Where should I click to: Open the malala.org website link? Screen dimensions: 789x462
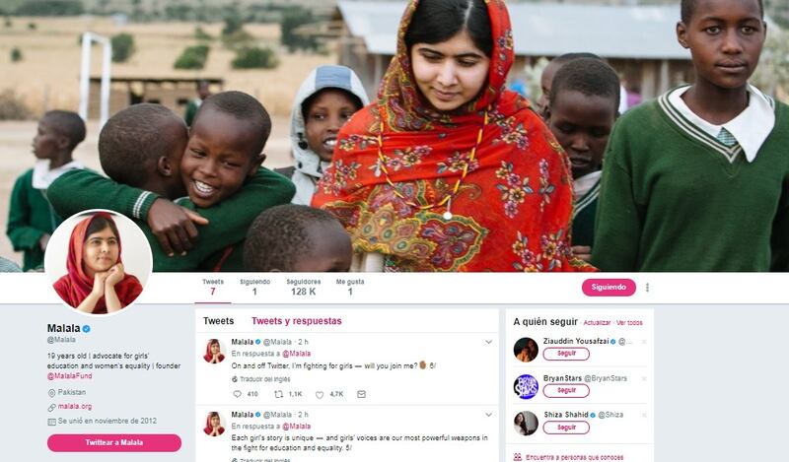(75, 406)
